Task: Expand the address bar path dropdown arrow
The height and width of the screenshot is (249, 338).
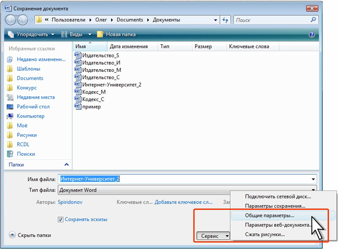Action: (215, 20)
